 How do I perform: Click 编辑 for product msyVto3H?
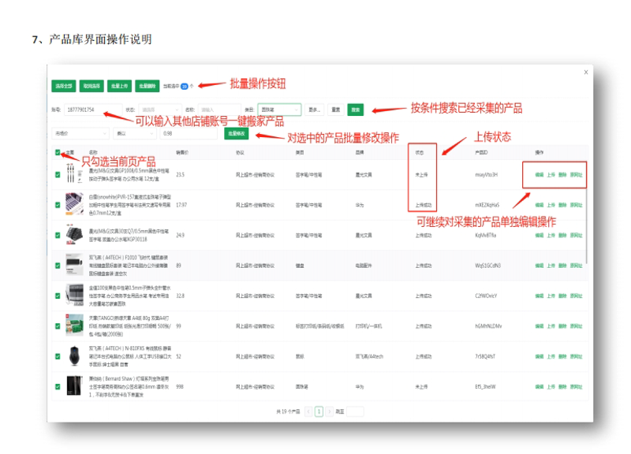tap(540, 175)
